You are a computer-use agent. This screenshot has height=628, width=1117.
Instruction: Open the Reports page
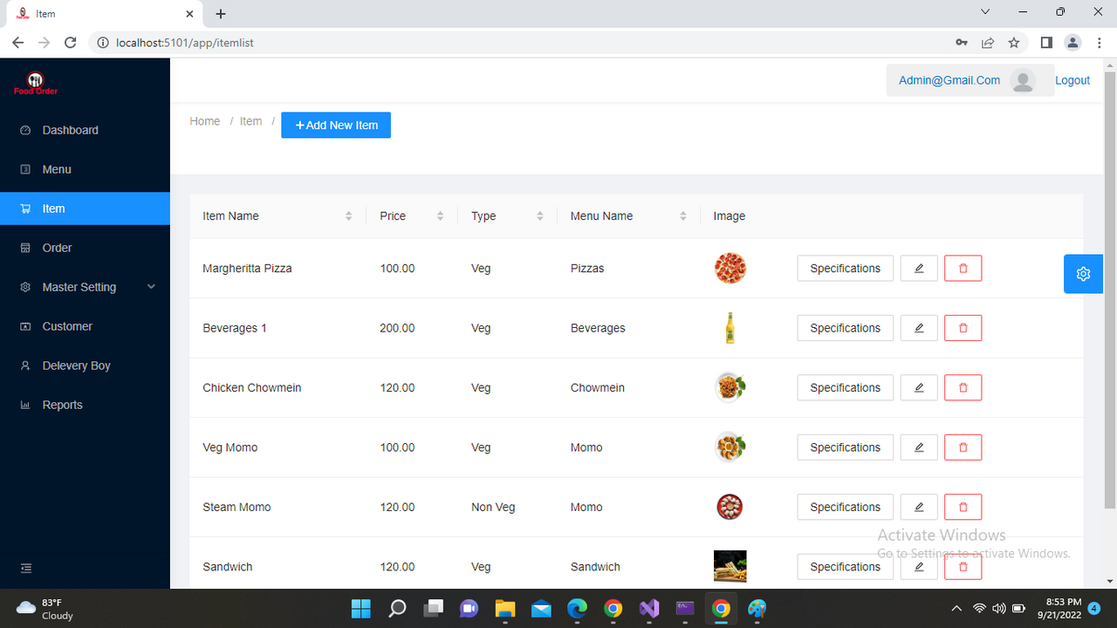click(x=85, y=405)
